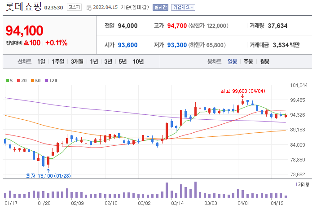Select the 5년 line chart tab
The image size is (312, 209).
click(123, 61)
